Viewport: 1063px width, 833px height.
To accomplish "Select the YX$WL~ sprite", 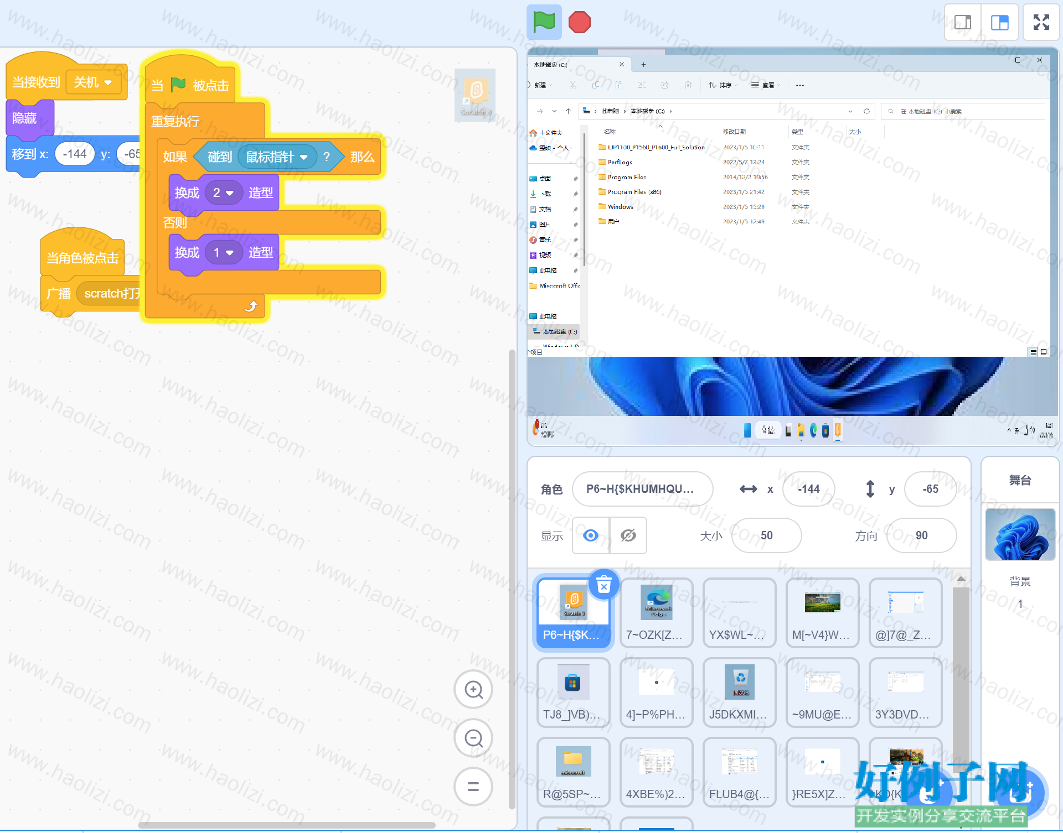I will pos(740,613).
